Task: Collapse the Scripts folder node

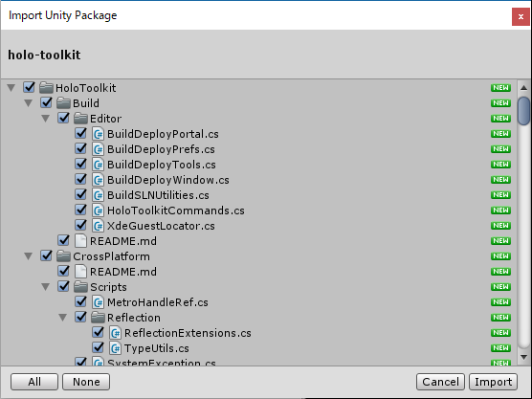Action: point(46,287)
